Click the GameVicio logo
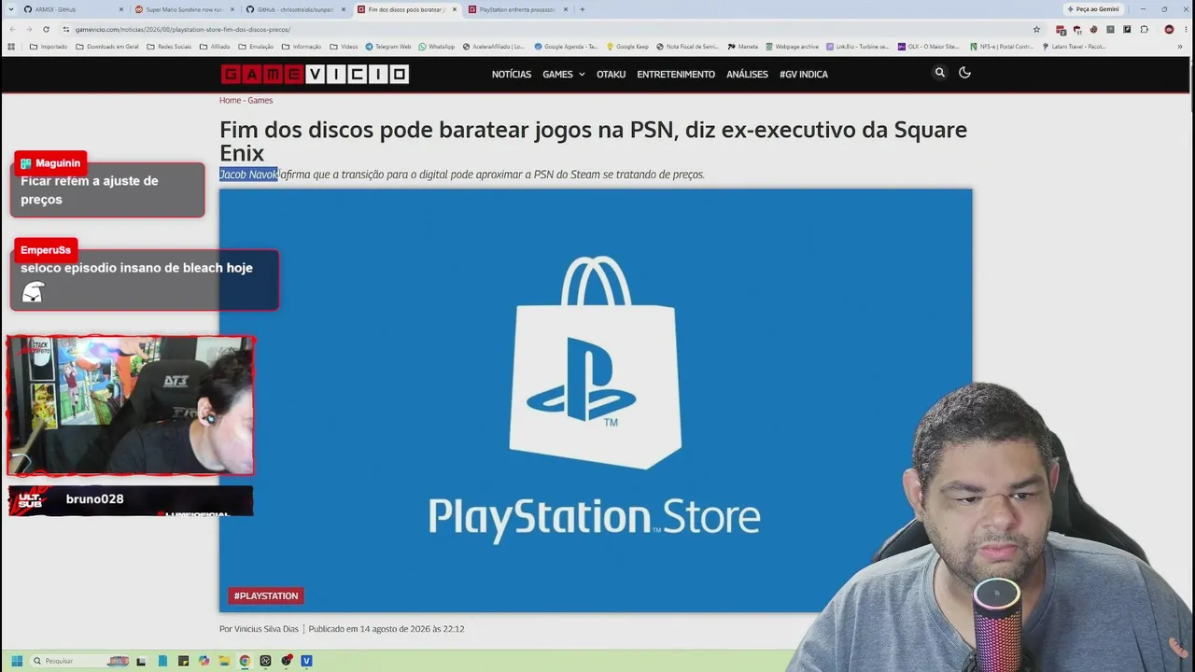 pyautogui.click(x=315, y=74)
